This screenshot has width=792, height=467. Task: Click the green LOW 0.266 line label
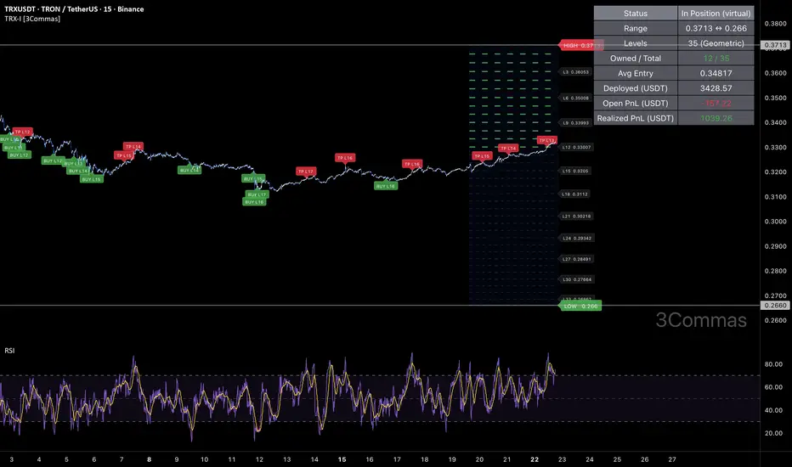580,306
